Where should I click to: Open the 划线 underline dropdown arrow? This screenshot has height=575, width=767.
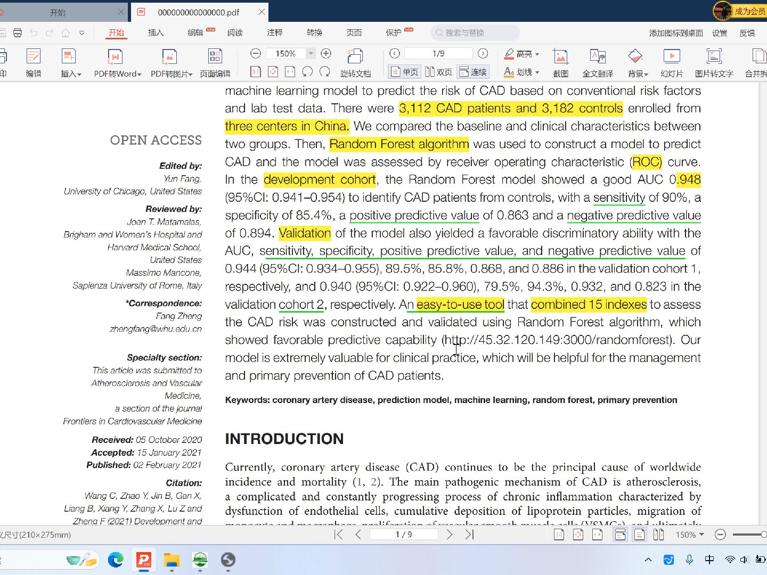pos(537,72)
